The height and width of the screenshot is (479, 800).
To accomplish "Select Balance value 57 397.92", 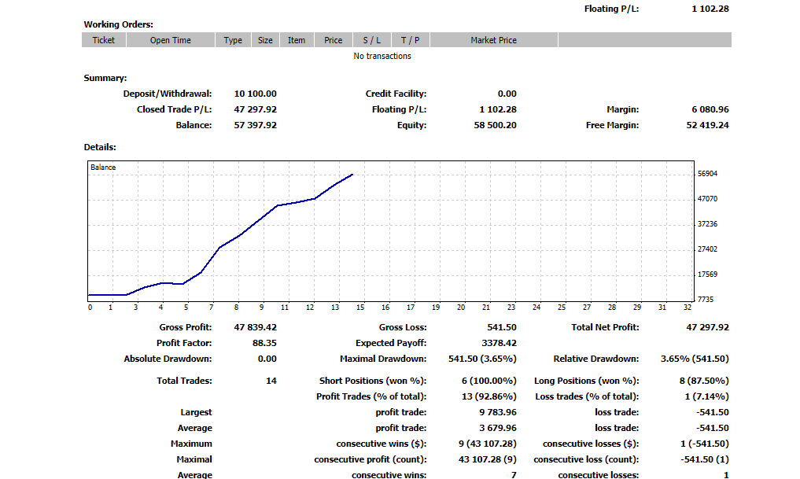I will [x=255, y=126].
